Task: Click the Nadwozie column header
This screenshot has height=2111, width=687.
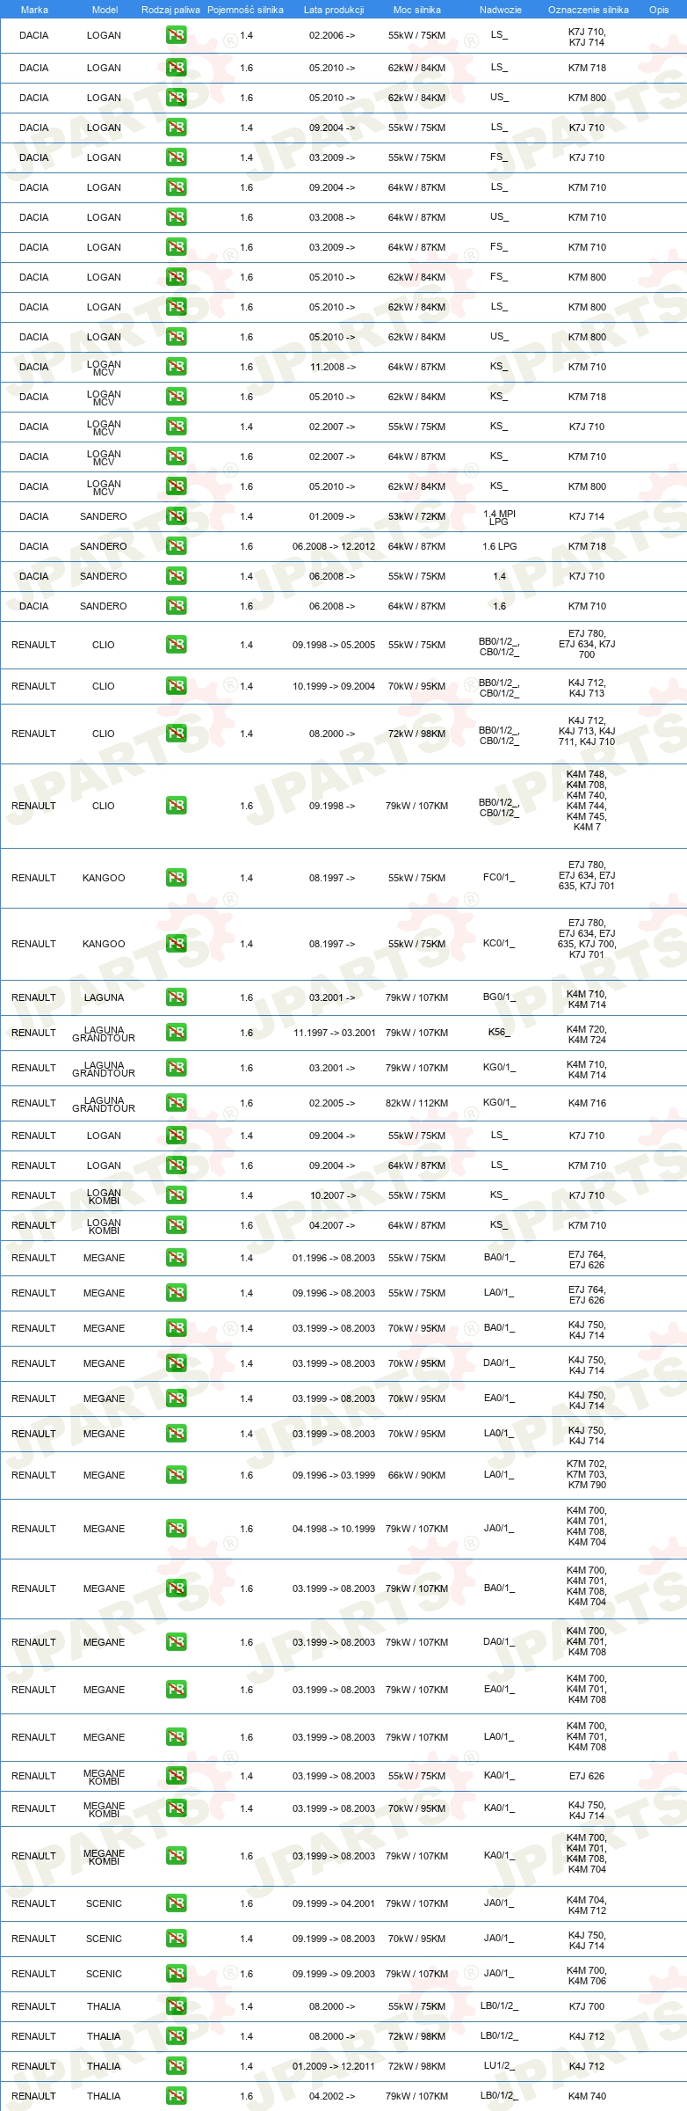Action: point(500,10)
